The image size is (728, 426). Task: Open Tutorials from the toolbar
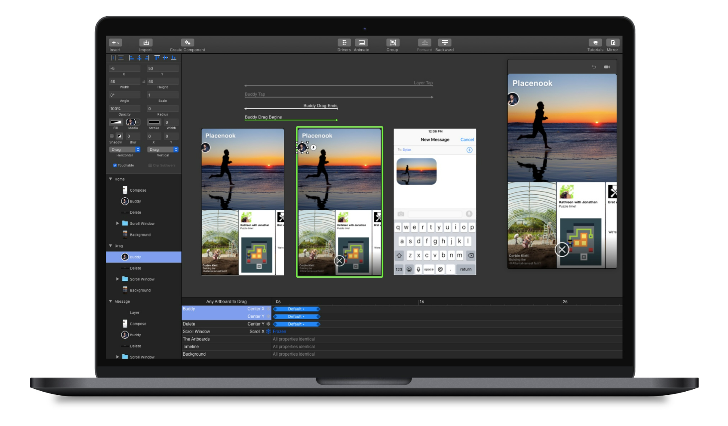595,42
